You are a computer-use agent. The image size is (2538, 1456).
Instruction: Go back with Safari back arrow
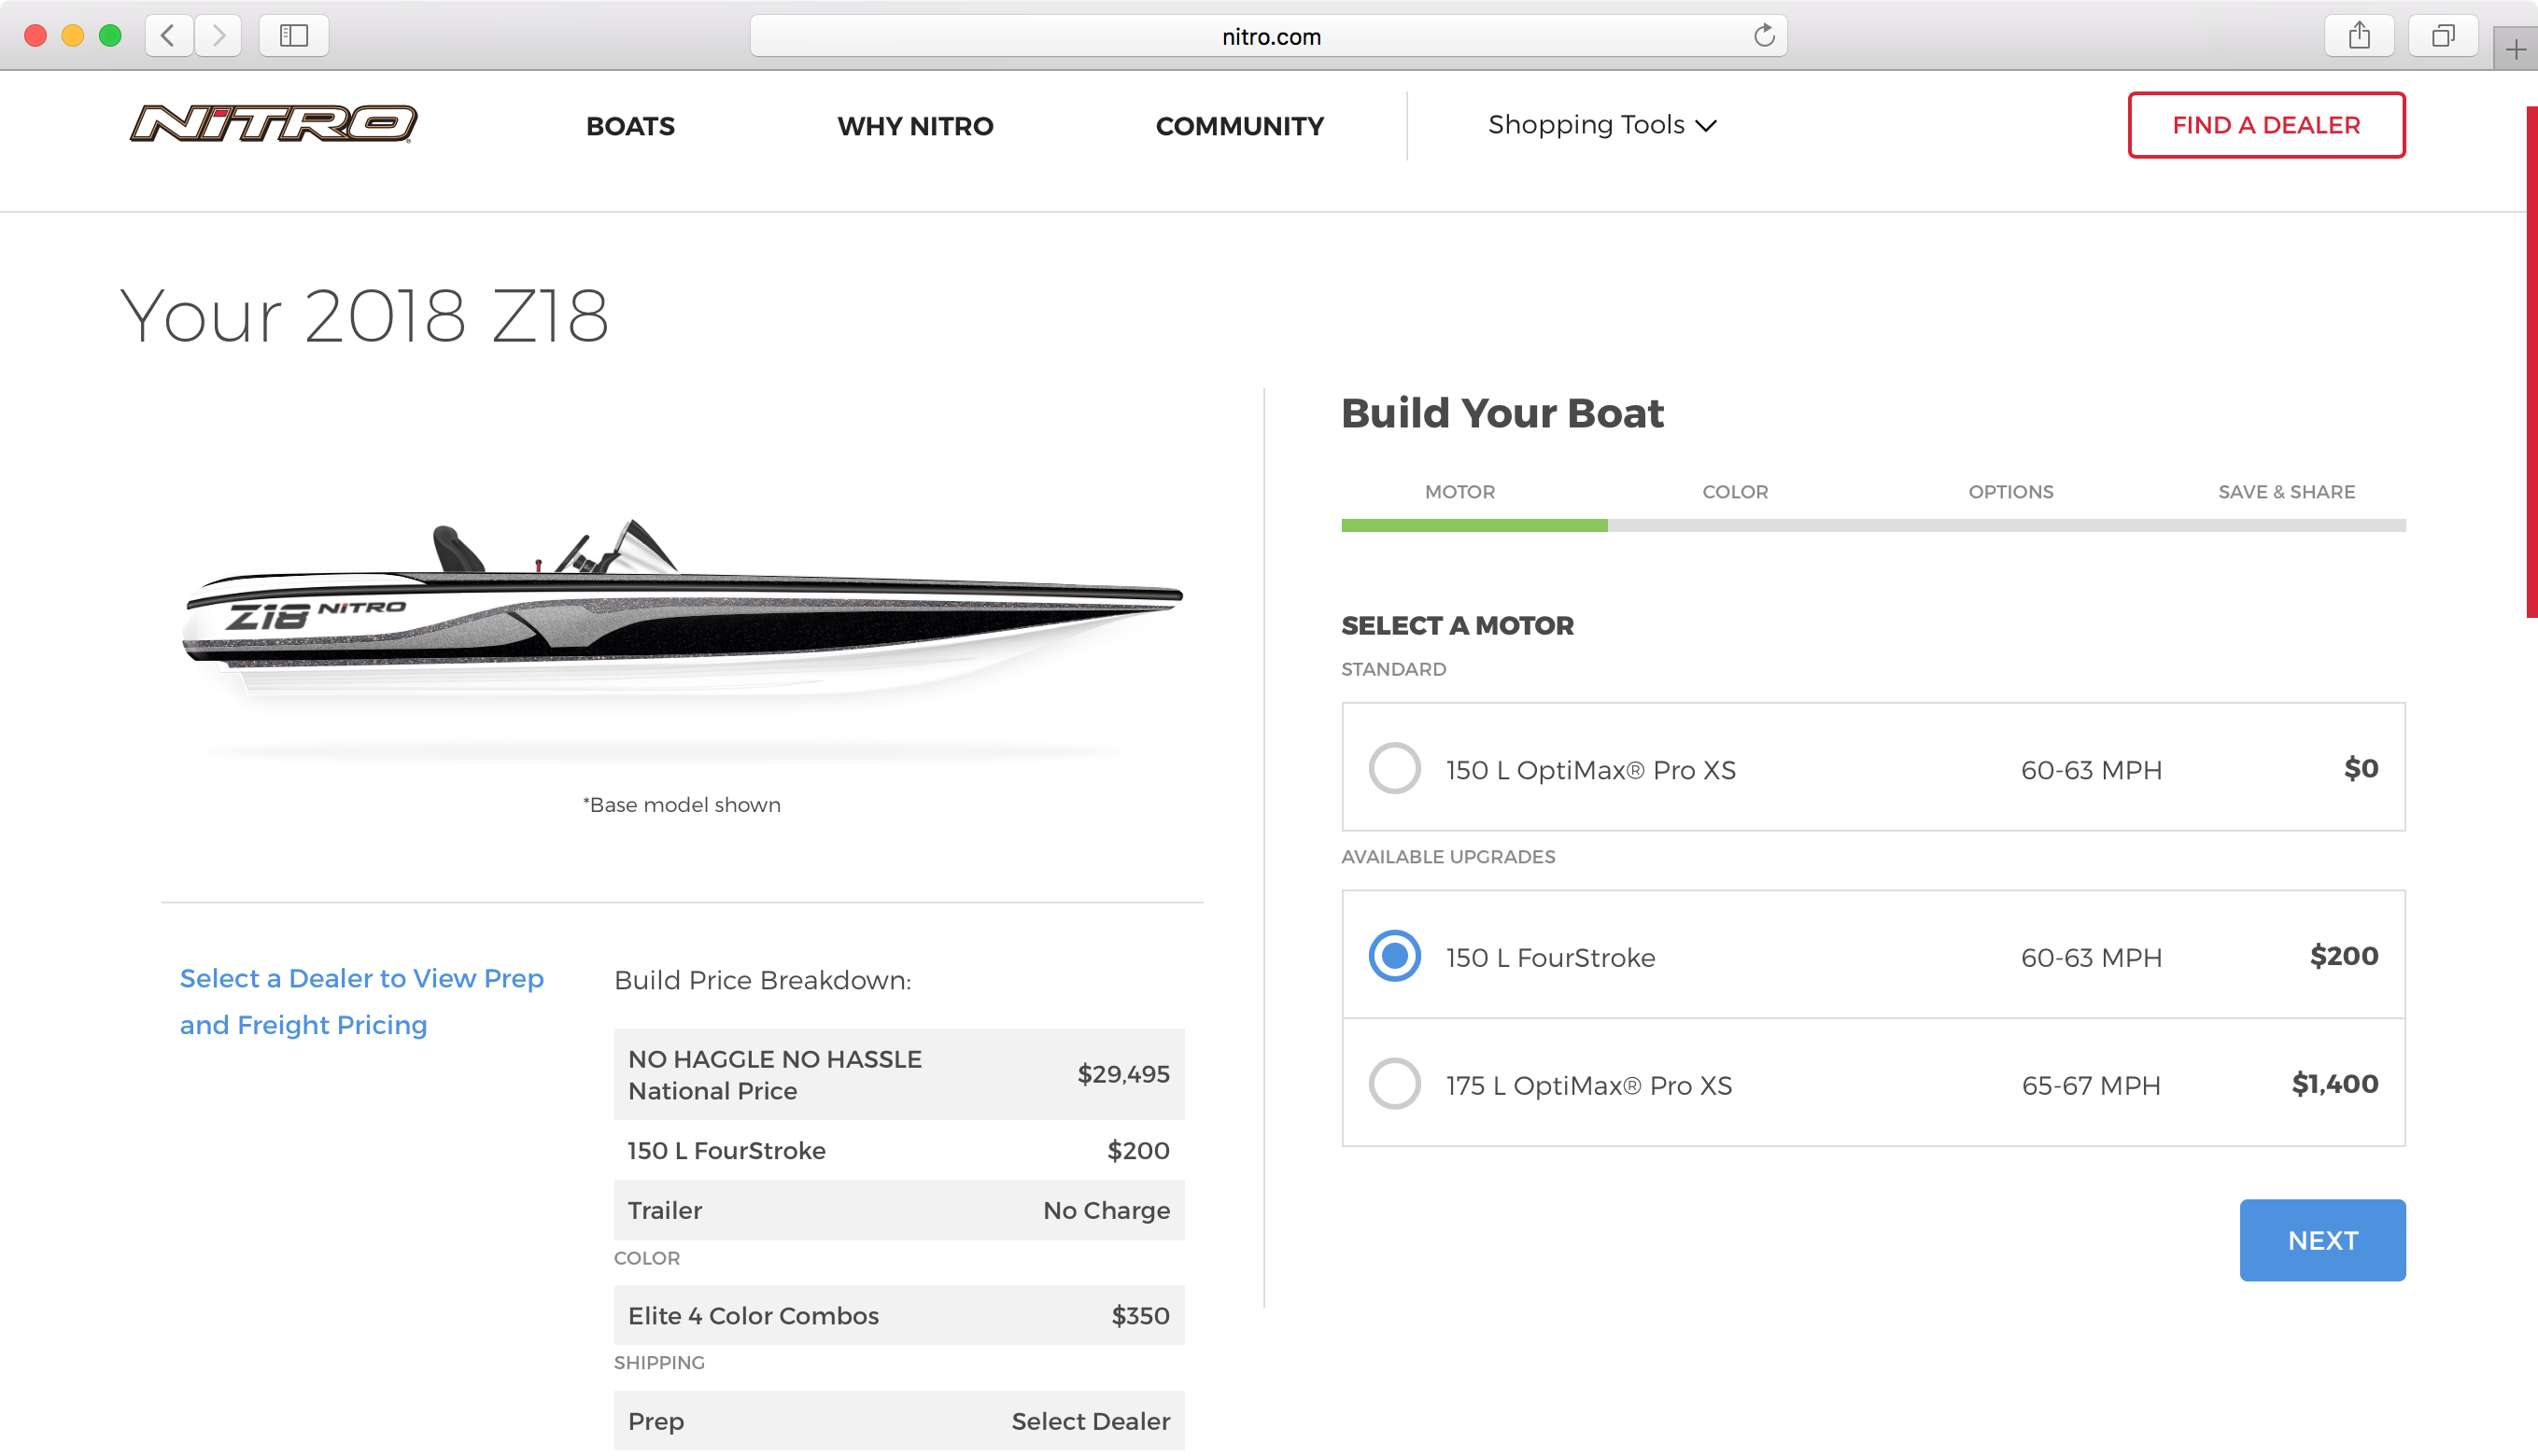point(168,36)
